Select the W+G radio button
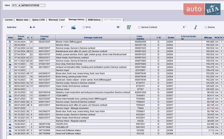 click(x=84, y=27)
